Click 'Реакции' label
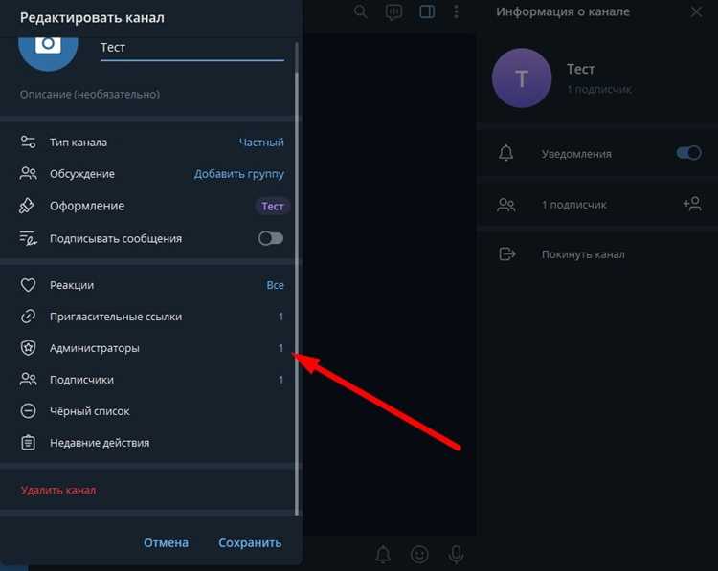This screenshot has height=571, width=718. [x=72, y=285]
